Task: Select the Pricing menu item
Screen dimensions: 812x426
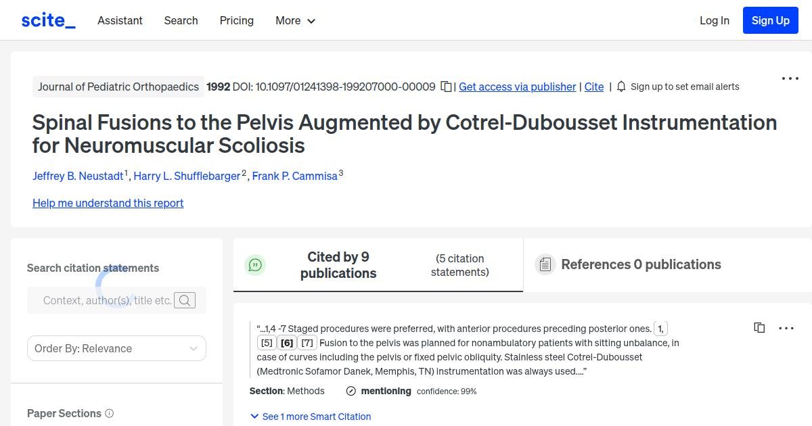Action: tap(236, 21)
